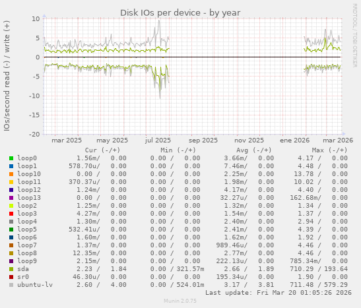Click the loop13 purple legend swatch
This screenshot has width=361, height=308.
(11, 198)
